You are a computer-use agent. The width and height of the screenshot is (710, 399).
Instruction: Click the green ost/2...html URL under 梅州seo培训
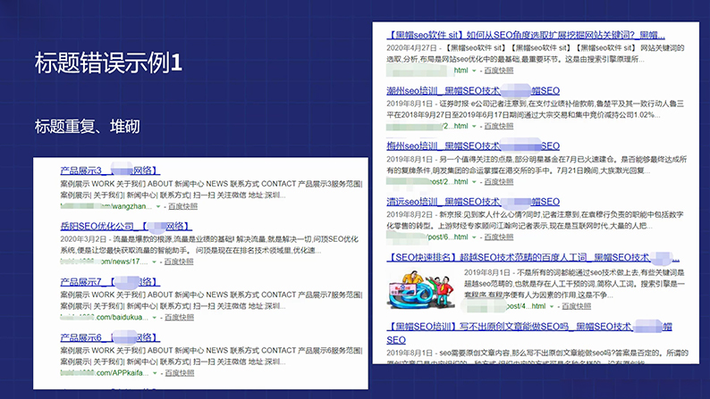point(427,182)
